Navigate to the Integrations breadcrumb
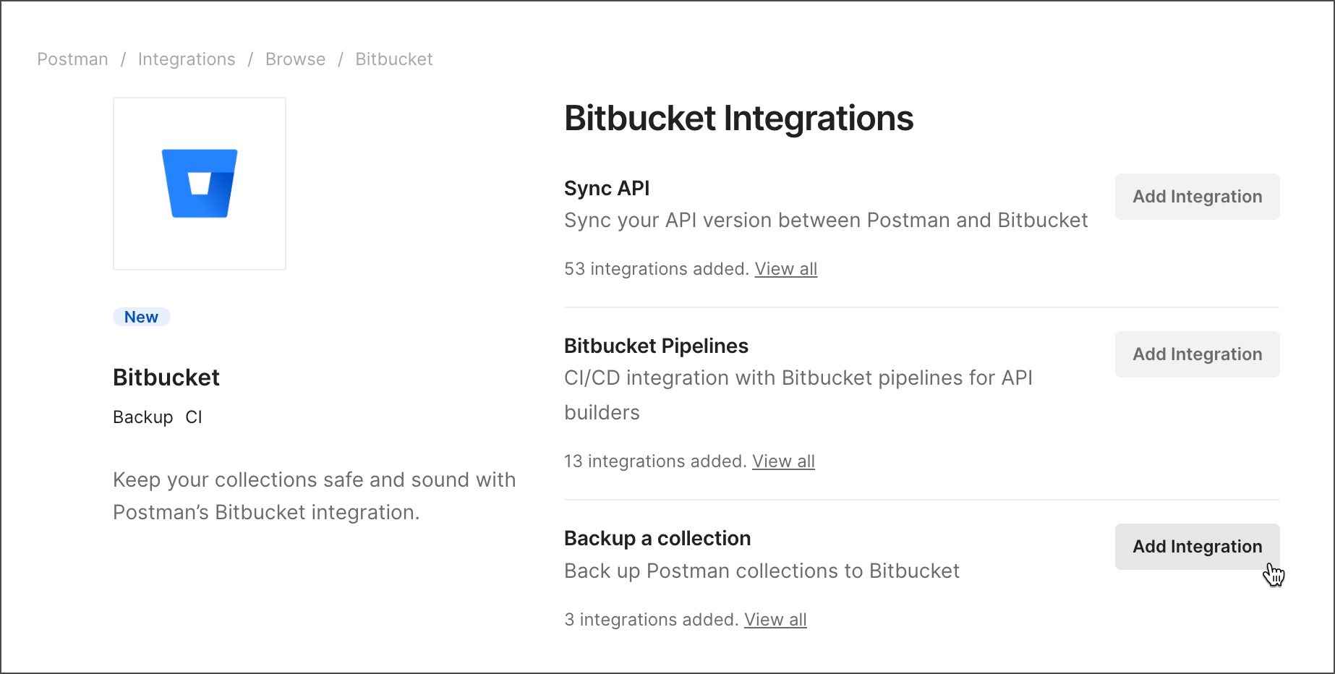 click(187, 59)
